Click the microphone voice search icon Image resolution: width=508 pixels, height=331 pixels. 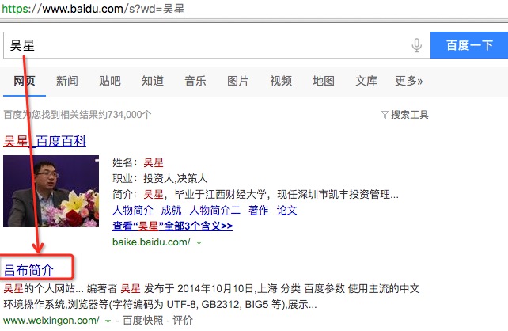(417, 45)
